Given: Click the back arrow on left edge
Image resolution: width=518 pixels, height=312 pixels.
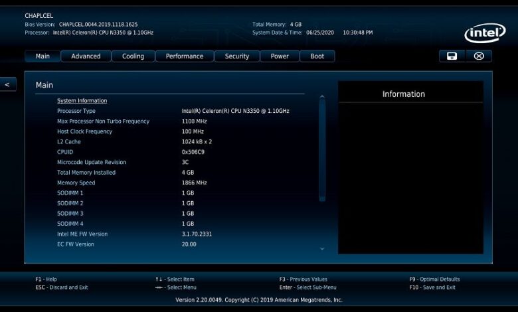Looking at the screenshot, I should pyautogui.click(x=7, y=84).
